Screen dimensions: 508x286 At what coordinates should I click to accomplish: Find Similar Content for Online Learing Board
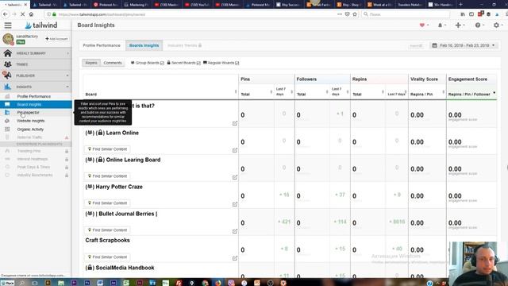[107, 176]
